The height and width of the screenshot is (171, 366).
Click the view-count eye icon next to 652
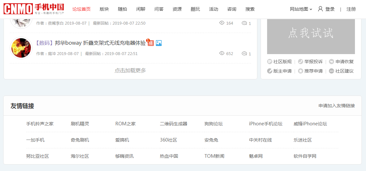point(222,53)
